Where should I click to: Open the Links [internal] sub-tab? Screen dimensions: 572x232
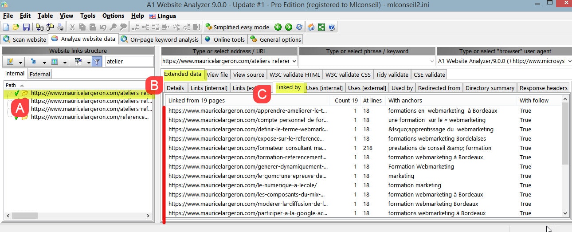tap(209, 88)
